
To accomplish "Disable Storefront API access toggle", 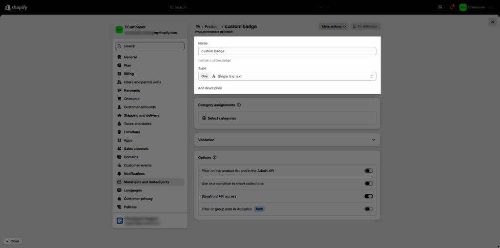I will tap(368, 196).
